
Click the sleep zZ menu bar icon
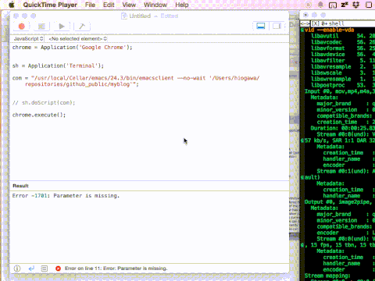point(345,5)
